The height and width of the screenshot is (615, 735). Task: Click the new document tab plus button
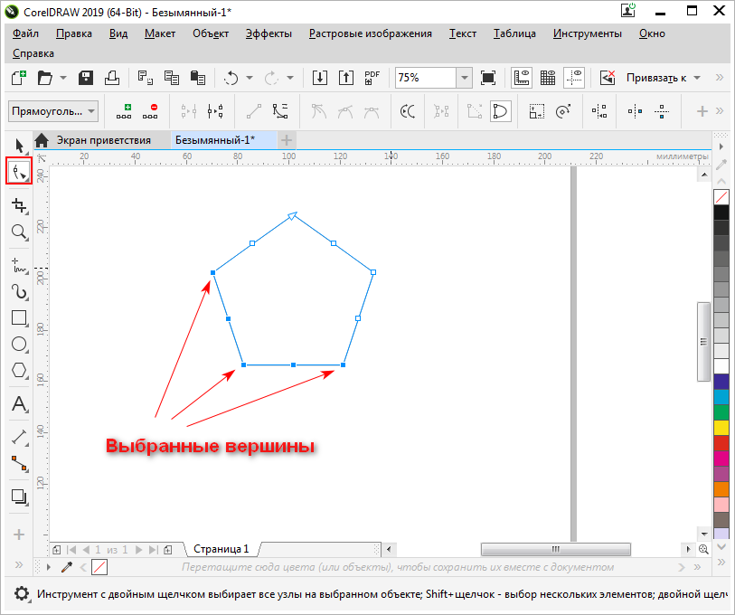click(287, 140)
